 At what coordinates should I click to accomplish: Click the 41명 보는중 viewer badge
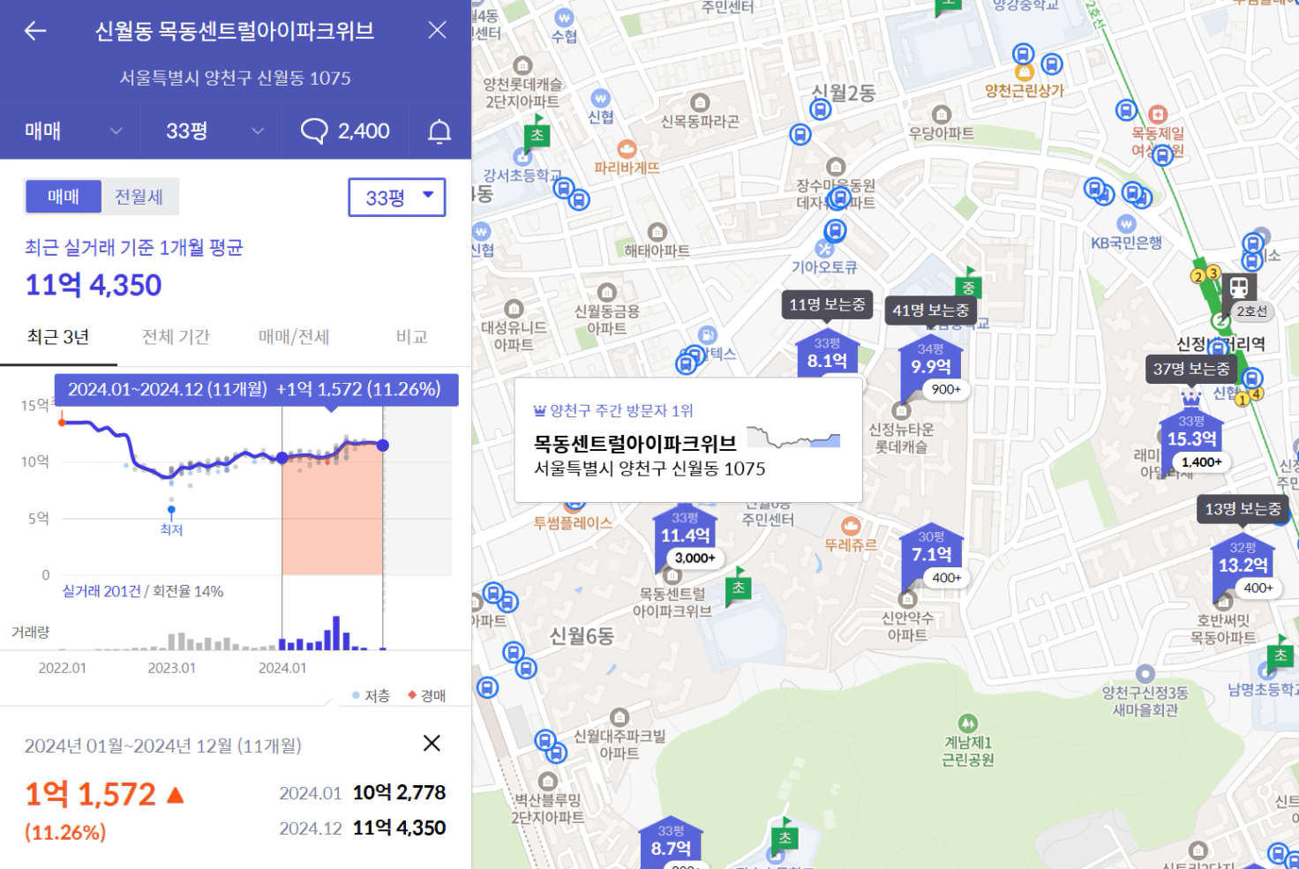tap(931, 310)
